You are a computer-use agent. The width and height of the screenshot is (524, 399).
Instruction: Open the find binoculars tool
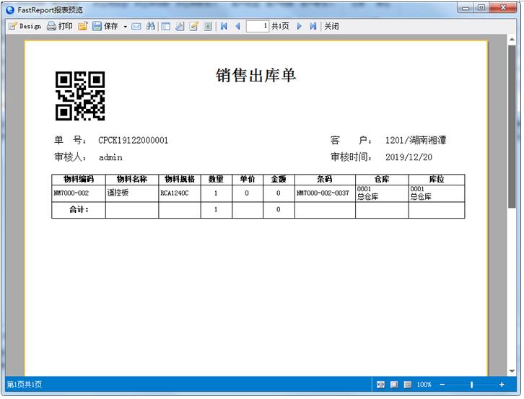150,26
